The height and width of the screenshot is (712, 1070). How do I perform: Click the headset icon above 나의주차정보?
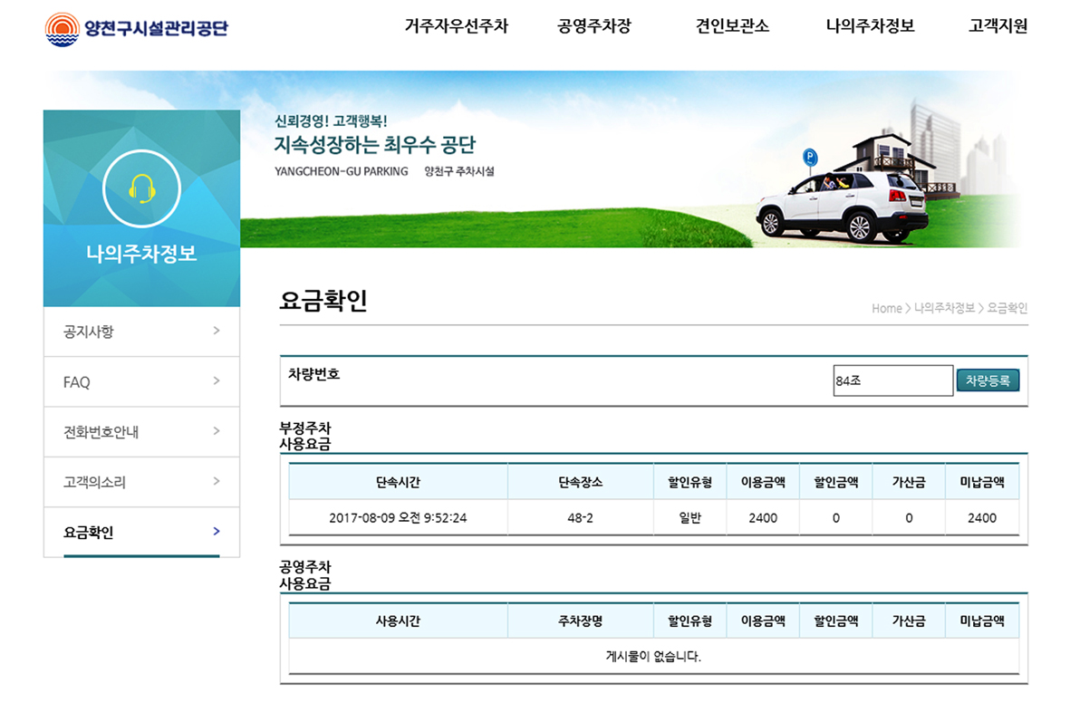tap(141, 188)
